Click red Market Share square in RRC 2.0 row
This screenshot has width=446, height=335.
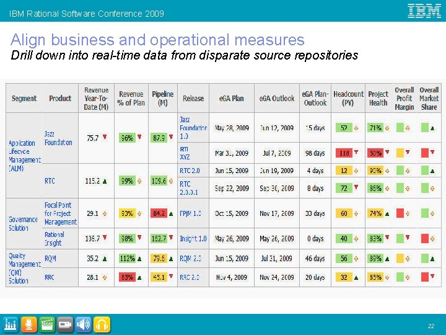(425, 277)
